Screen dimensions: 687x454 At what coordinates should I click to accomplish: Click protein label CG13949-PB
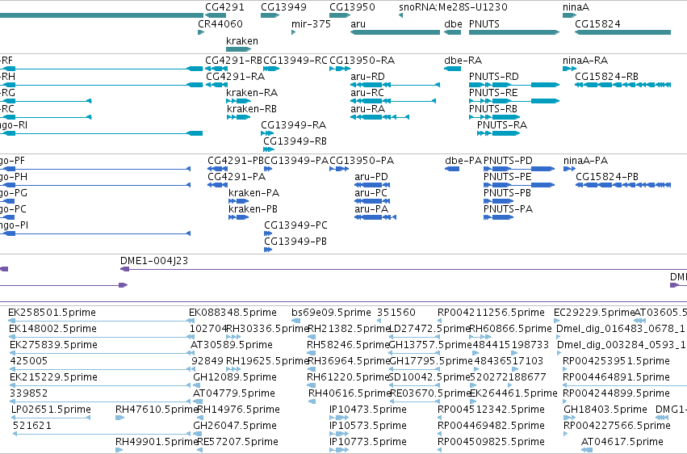[x=295, y=242]
